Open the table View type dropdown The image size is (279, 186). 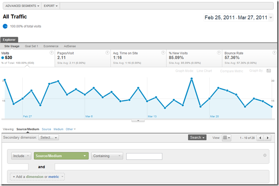226,138
